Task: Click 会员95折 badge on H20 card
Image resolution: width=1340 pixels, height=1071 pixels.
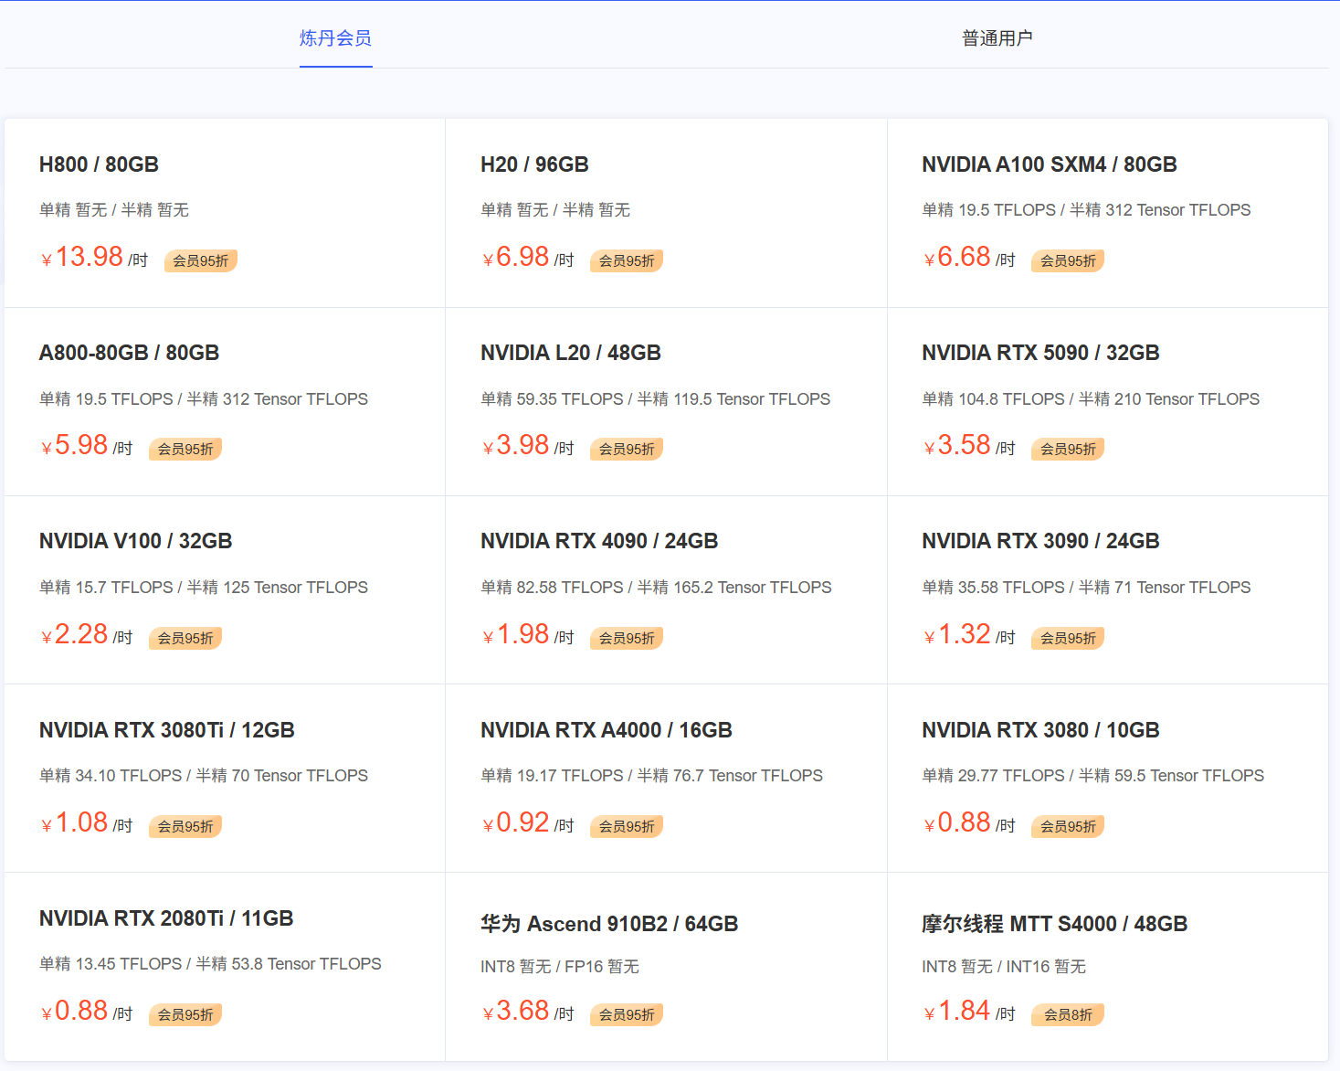Action: coord(627,260)
